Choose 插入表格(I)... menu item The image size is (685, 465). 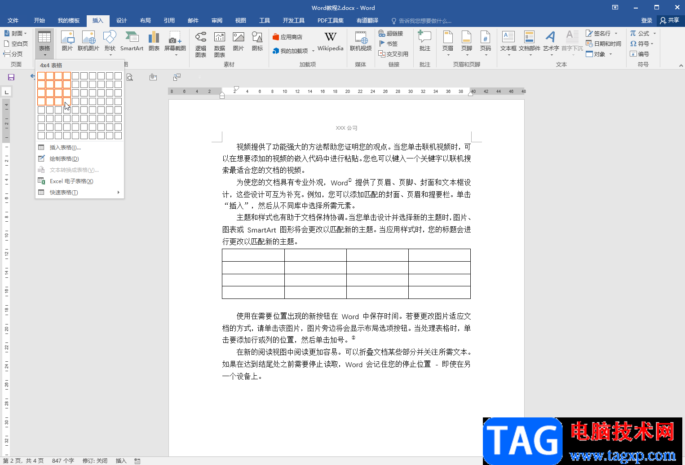pos(80,147)
